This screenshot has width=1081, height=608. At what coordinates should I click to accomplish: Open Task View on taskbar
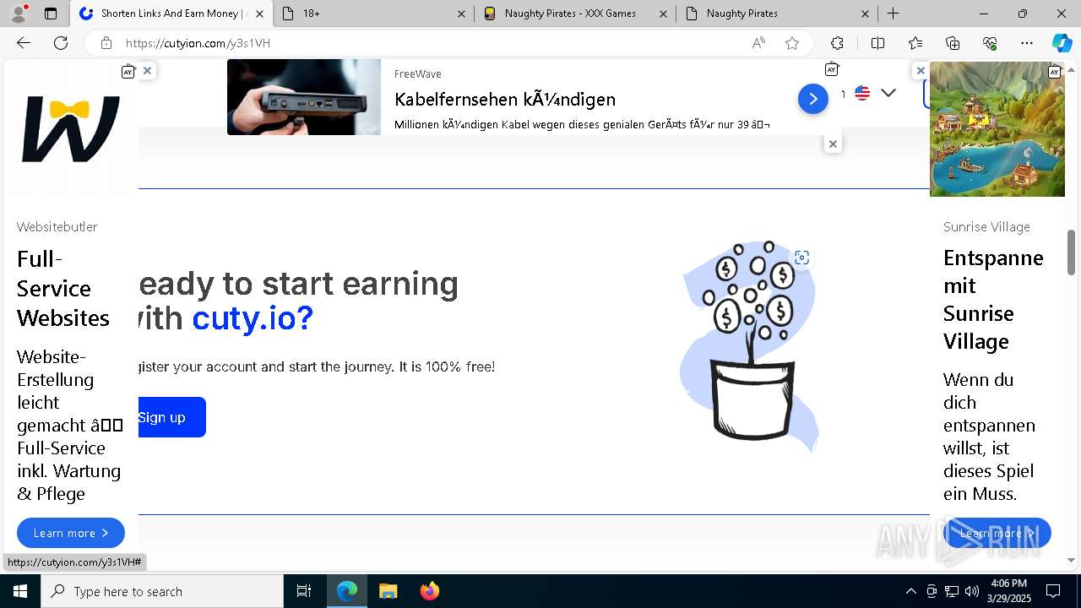point(304,591)
